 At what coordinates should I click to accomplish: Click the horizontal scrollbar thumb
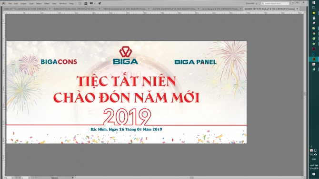click(192, 178)
